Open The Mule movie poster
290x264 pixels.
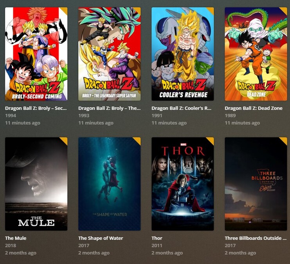click(x=36, y=184)
